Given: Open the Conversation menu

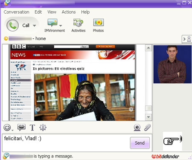Looking at the screenshot, I should 16,12.
